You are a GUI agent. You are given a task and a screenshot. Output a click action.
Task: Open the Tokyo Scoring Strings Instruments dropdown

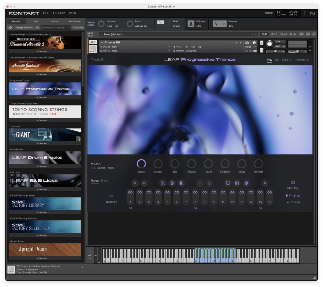79,120
